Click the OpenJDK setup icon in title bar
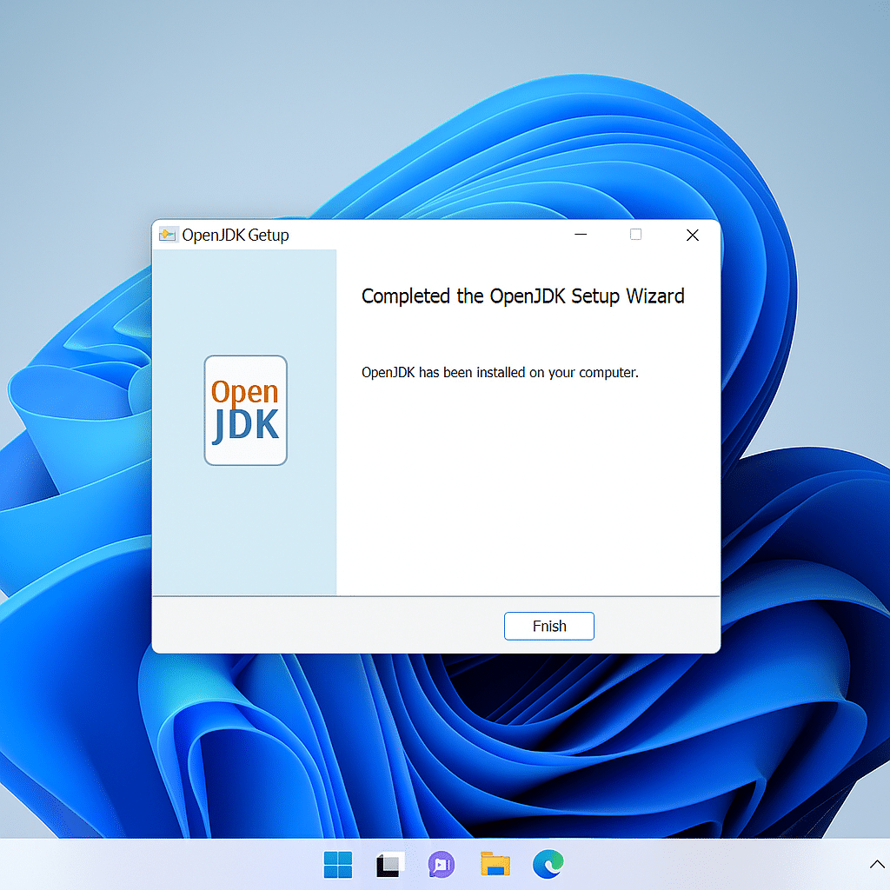The height and width of the screenshot is (890, 890). pyautogui.click(x=167, y=234)
